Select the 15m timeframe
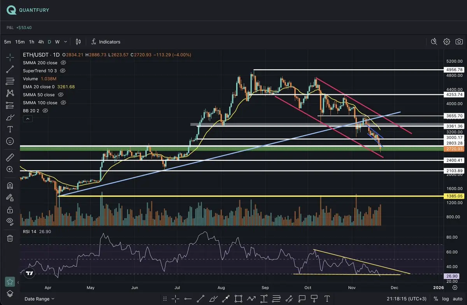Image resolution: width=467 pixels, height=305 pixels. click(20, 42)
